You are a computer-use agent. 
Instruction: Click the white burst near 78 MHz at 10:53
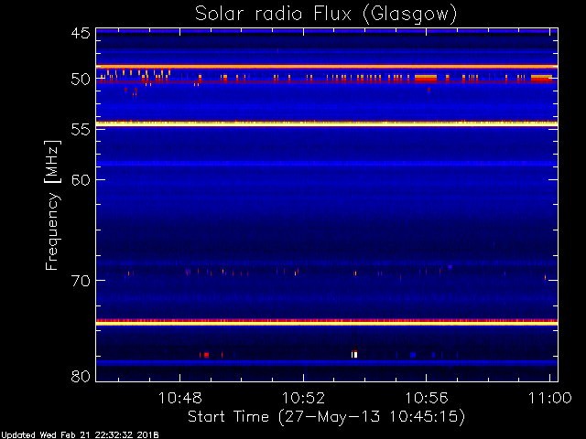(x=354, y=354)
